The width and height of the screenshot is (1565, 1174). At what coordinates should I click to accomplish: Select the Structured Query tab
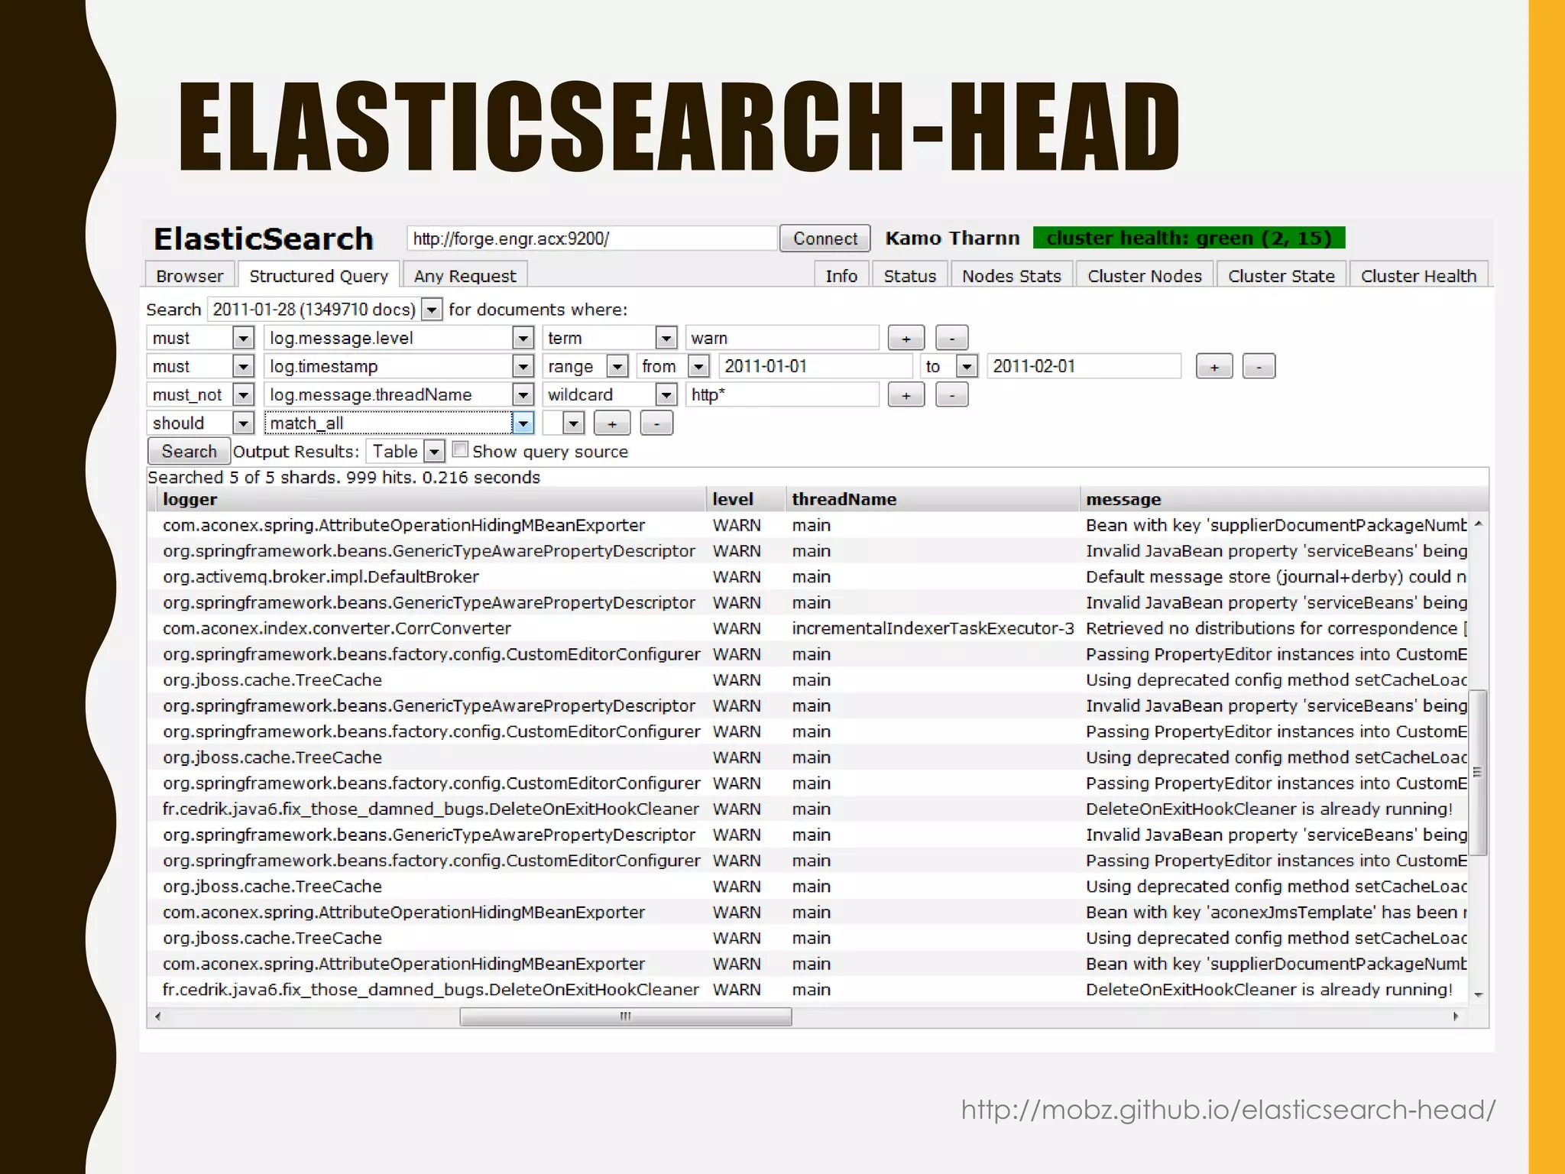[319, 275]
